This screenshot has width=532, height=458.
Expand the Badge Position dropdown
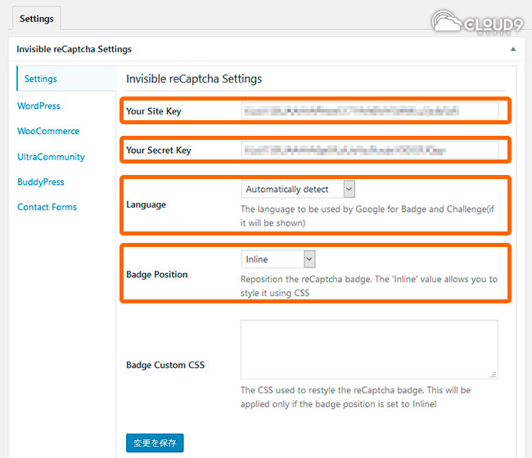coord(278,259)
